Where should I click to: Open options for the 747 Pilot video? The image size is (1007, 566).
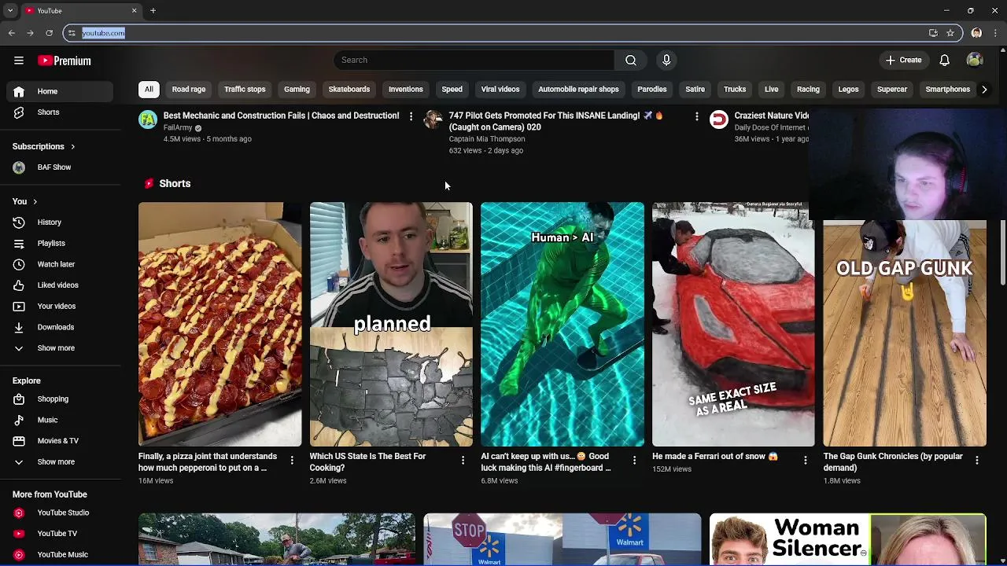696,116
